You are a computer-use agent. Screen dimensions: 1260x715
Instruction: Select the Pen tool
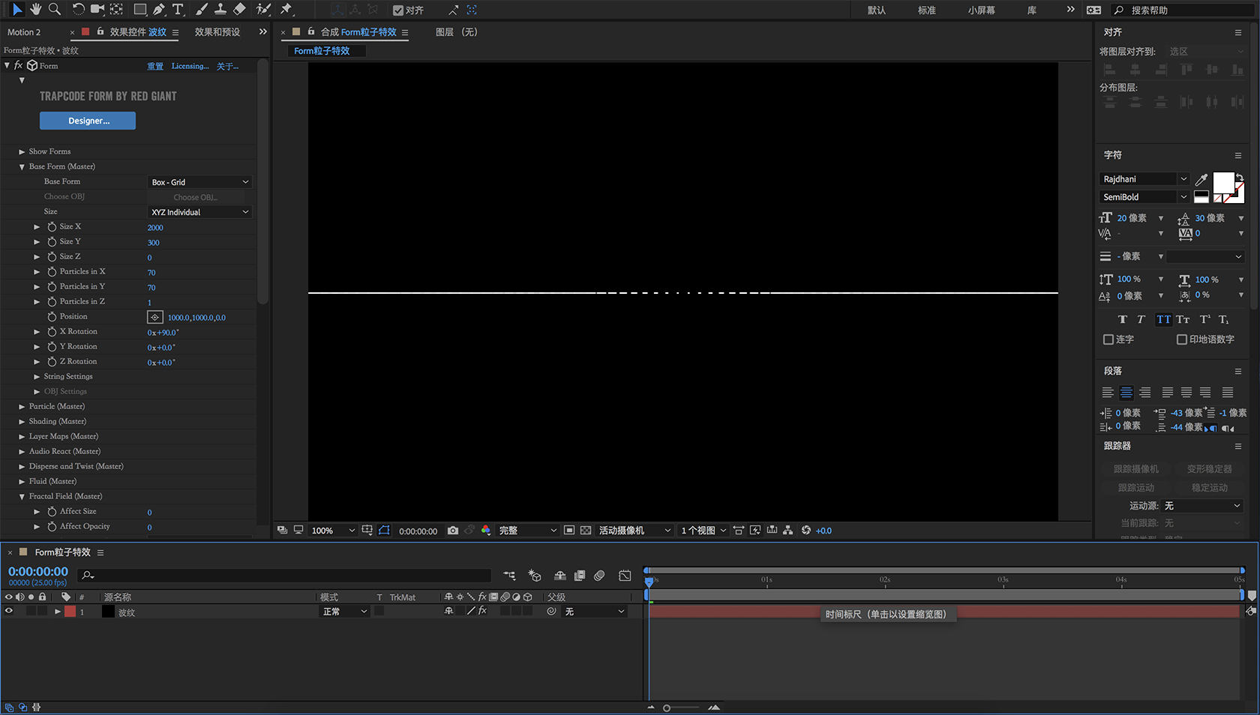pyautogui.click(x=159, y=10)
